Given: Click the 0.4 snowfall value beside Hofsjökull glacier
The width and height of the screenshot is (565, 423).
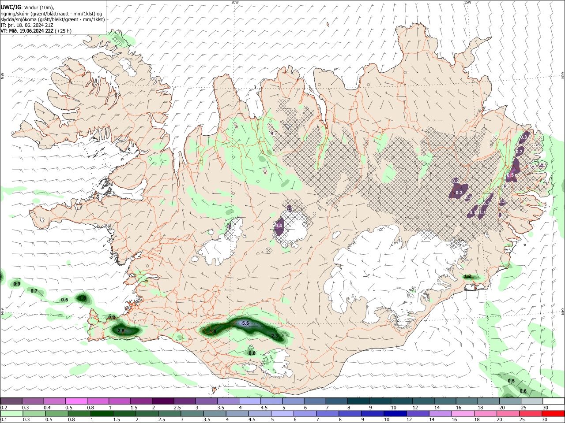Looking at the screenshot, I should click(279, 226).
